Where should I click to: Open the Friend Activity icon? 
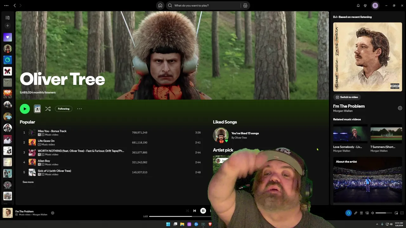pyautogui.click(x=365, y=5)
